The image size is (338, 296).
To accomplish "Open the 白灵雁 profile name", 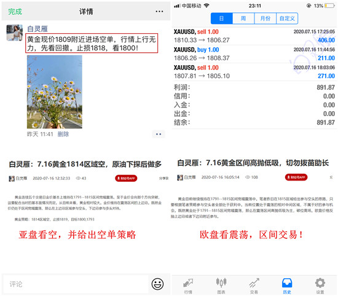I will 37,29.
